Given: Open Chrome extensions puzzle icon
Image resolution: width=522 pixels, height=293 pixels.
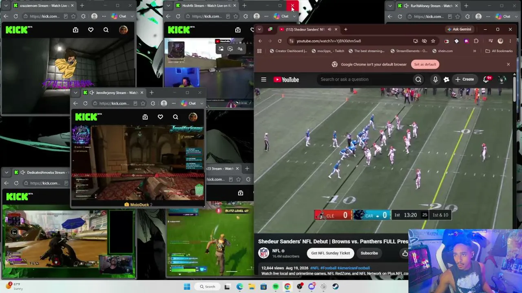Looking at the screenshot, I should [x=476, y=41].
